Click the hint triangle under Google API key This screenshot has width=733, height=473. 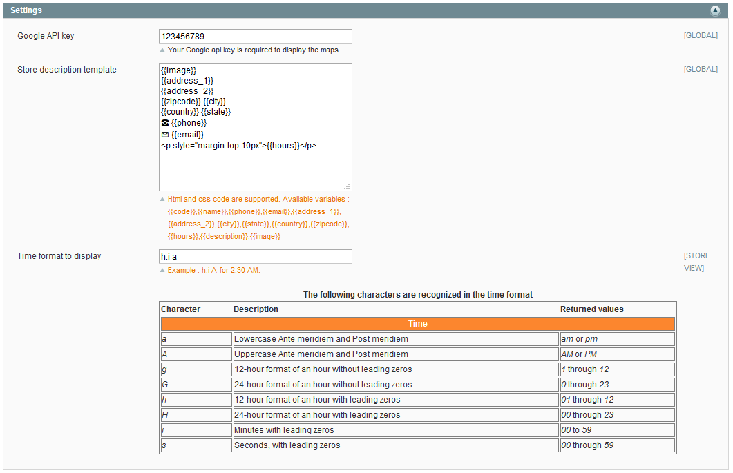click(x=162, y=50)
